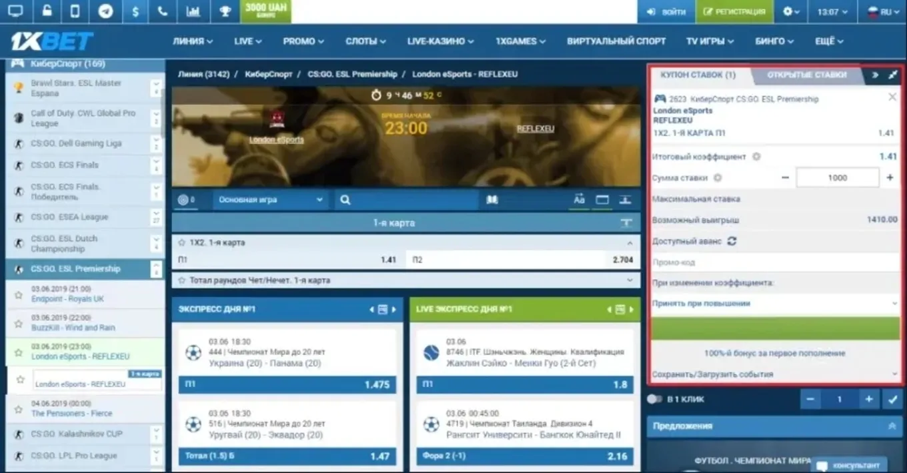Collapse the 1X2. 1-я карта market
The height and width of the screenshot is (473, 907).
tap(630, 243)
